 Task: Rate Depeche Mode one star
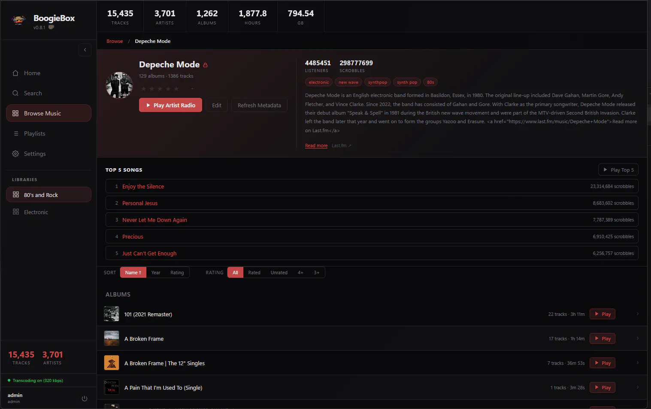pos(144,89)
